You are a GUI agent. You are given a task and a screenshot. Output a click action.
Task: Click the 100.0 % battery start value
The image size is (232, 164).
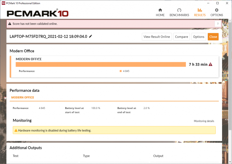point(95,108)
